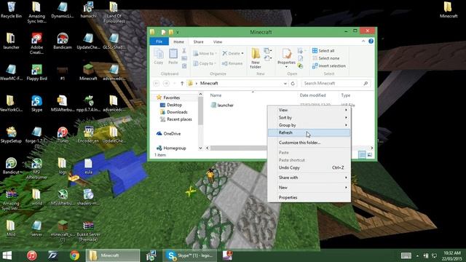
Task: Open the Windows Start button
Action: click(x=7, y=255)
